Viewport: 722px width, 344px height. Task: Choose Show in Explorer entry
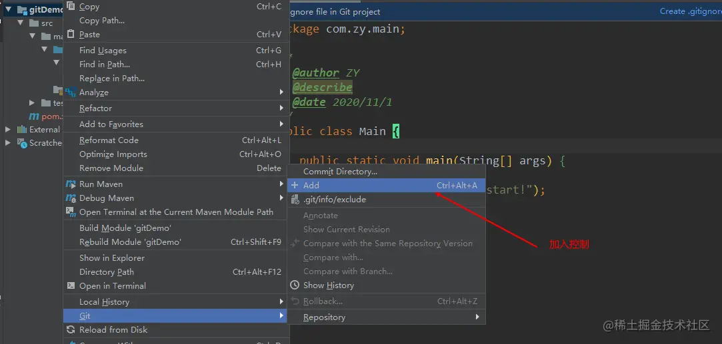176,258
